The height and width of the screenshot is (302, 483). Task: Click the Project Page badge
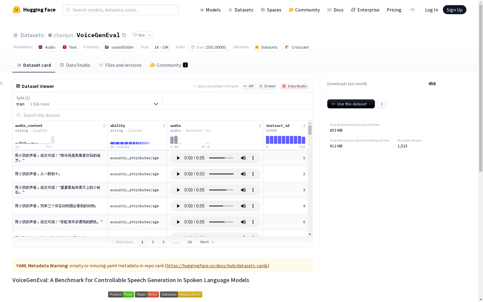click(121, 294)
